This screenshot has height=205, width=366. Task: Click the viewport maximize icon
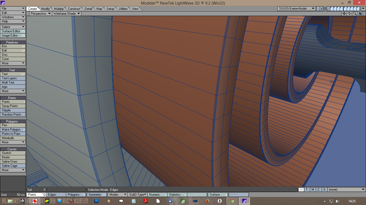[360, 14]
